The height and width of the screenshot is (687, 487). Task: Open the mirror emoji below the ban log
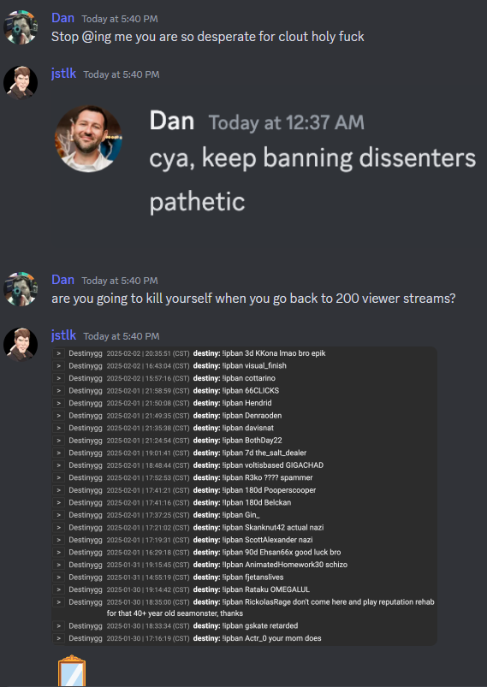click(x=71, y=671)
